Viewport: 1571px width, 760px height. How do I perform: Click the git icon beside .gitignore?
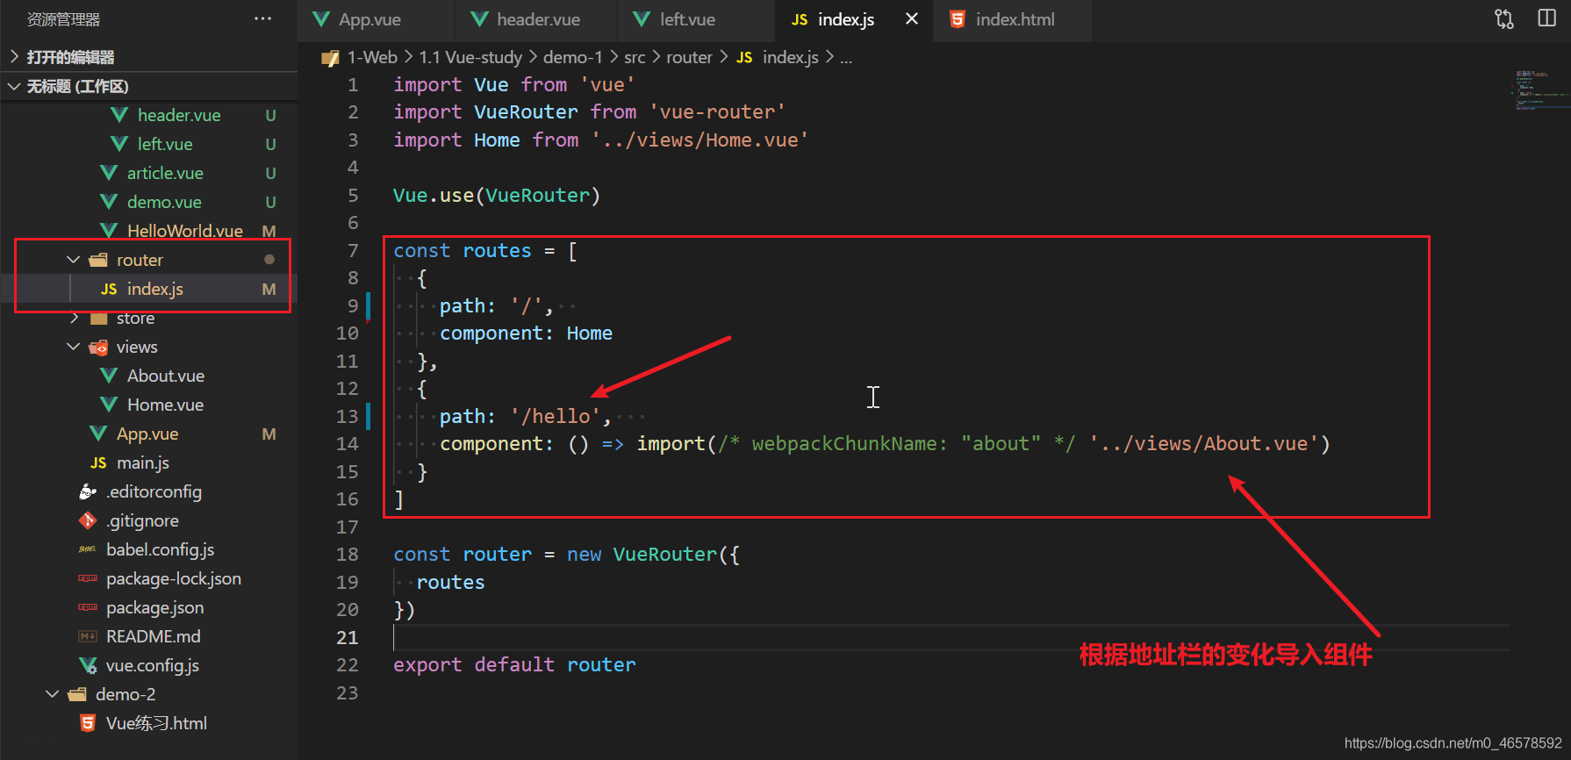(88, 520)
